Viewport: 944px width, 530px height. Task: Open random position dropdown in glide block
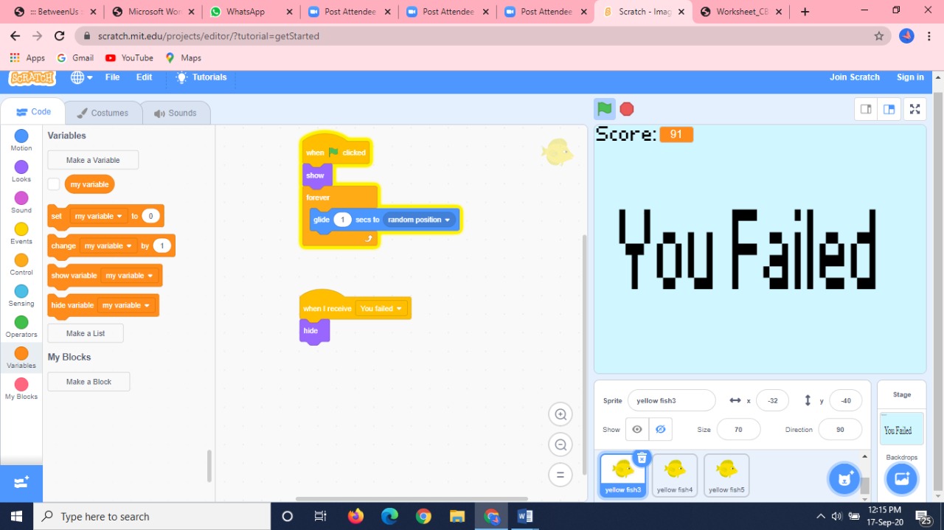[419, 220]
